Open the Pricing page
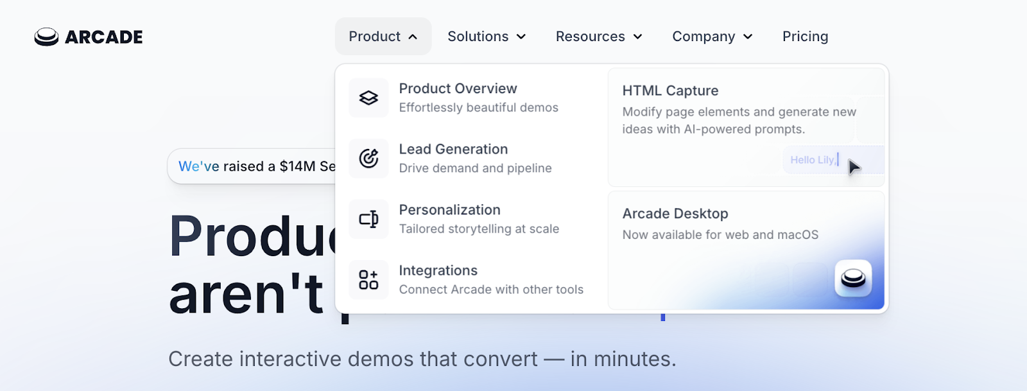This screenshot has height=391, width=1027. click(x=805, y=37)
